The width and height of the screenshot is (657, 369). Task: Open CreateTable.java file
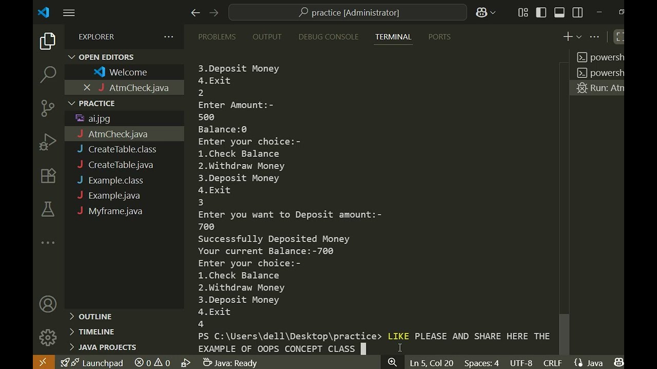click(124, 165)
